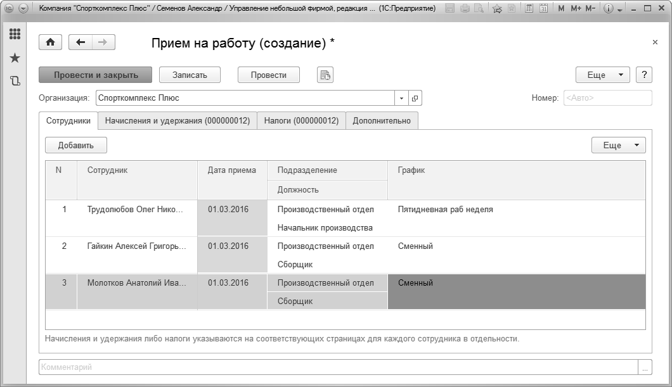Open document movements report icon

(x=325, y=75)
